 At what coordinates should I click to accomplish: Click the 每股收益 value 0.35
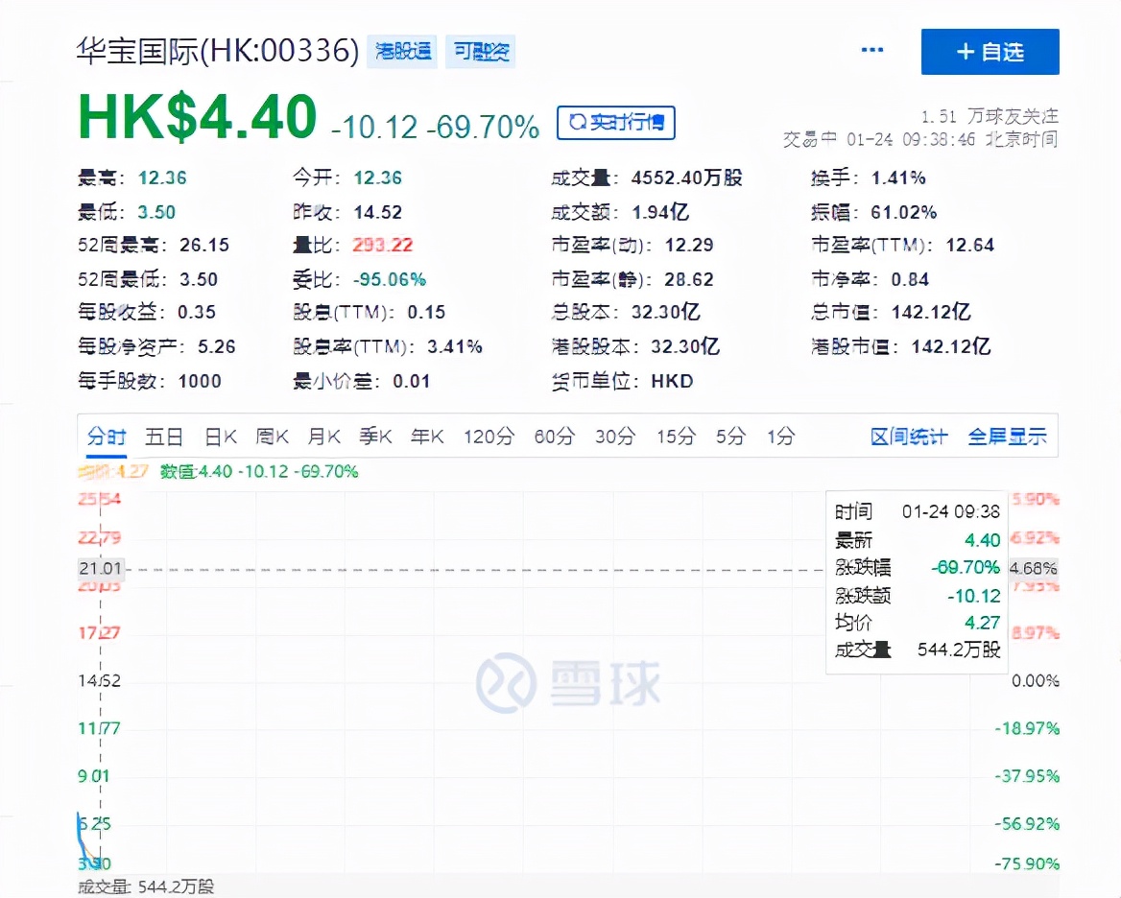[x=197, y=312]
